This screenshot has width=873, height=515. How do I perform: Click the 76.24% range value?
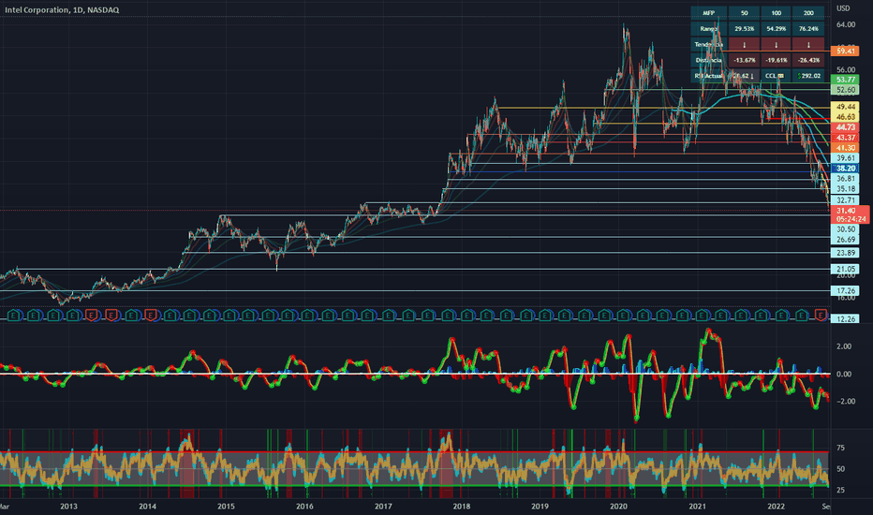tap(808, 28)
